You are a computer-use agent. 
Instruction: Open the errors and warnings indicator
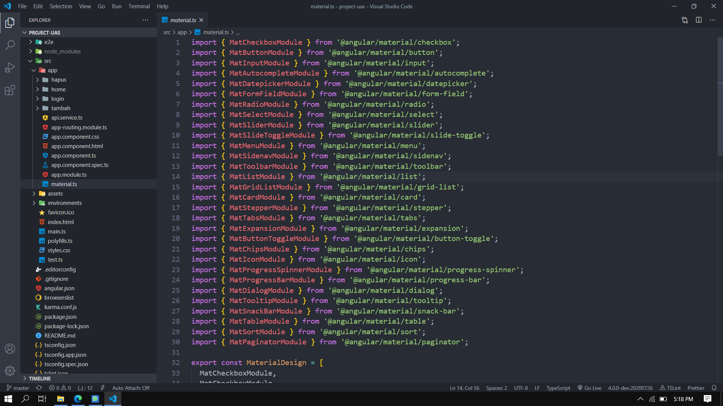coord(60,388)
